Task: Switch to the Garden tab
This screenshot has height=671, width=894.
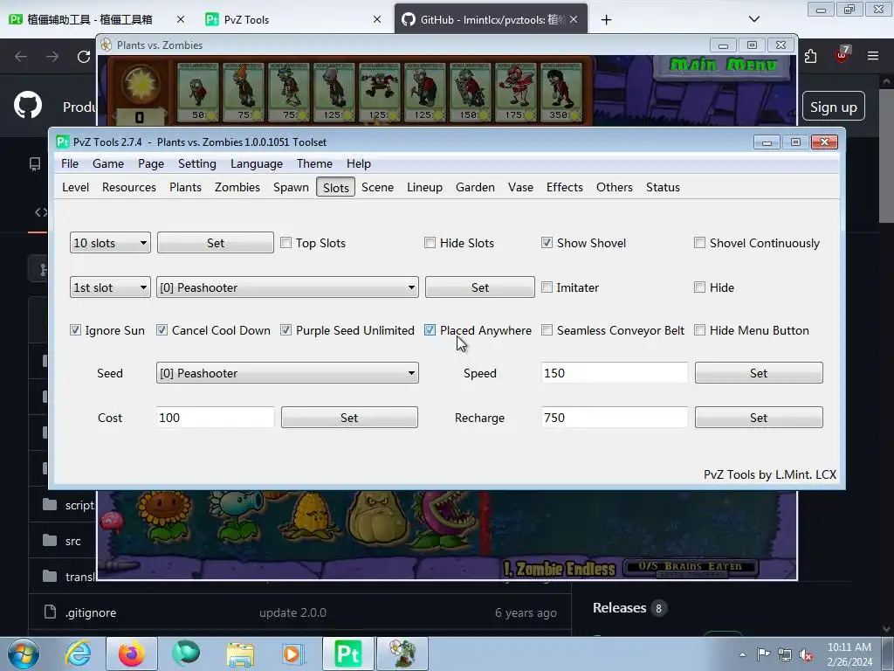Action: (x=475, y=187)
